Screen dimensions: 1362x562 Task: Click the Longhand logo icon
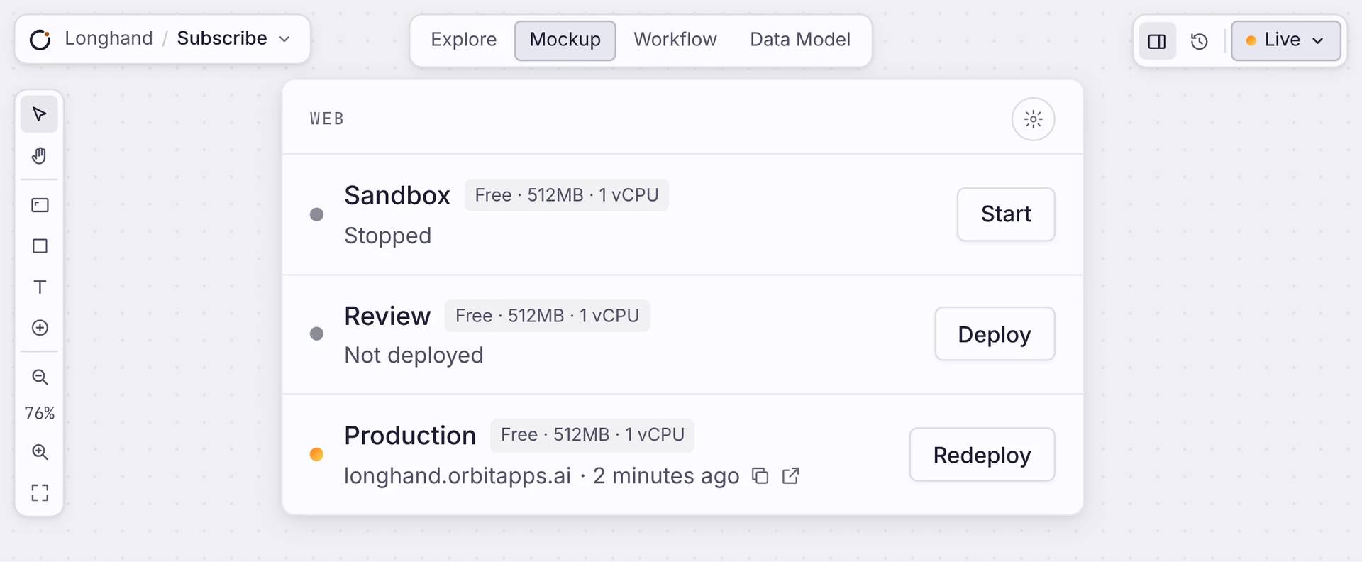pos(40,39)
